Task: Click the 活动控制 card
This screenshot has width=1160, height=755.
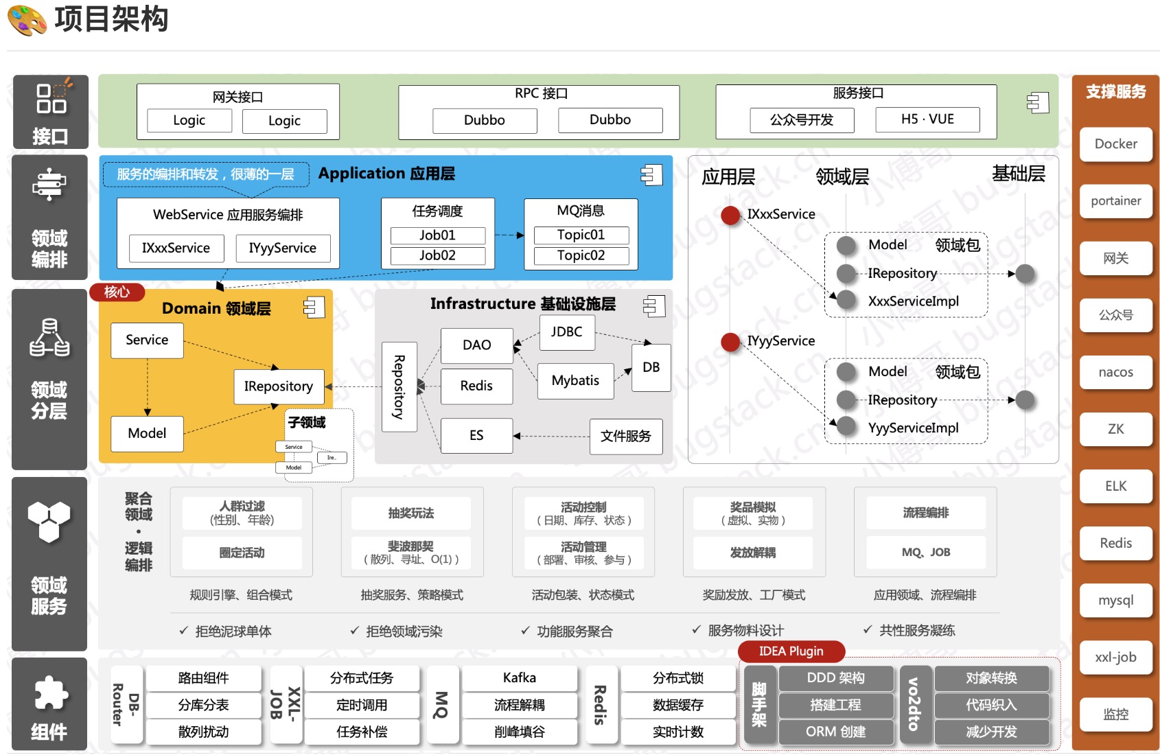Action: [x=584, y=513]
